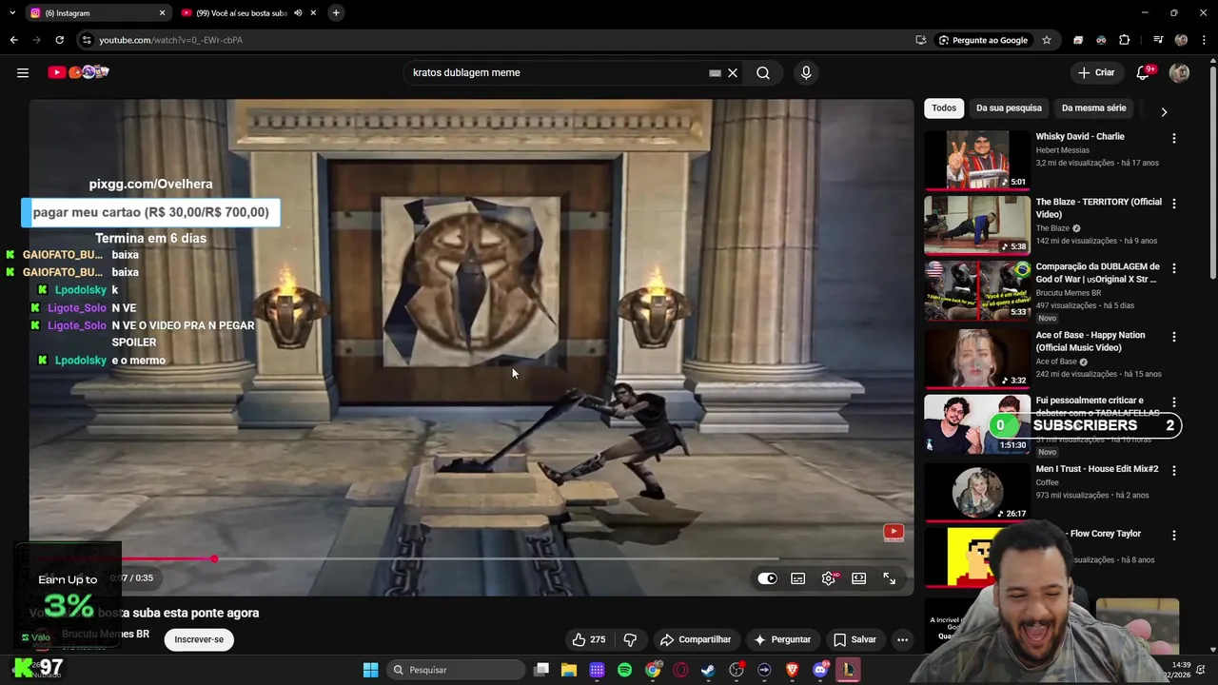The height and width of the screenshot is (685, 1218).
Task: Start voice search with the microphone
Action: click(x=806, y=72)
